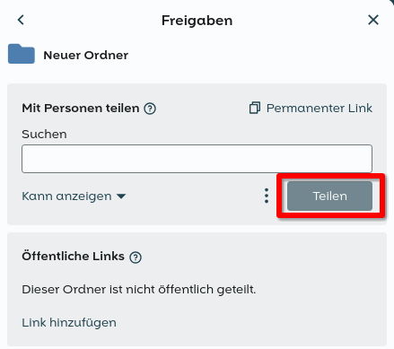The height and width of the screenshot is (349, 394).
Task: Click the Freigaben panel title
Action: pyautogui.click(x=197, y=21)
